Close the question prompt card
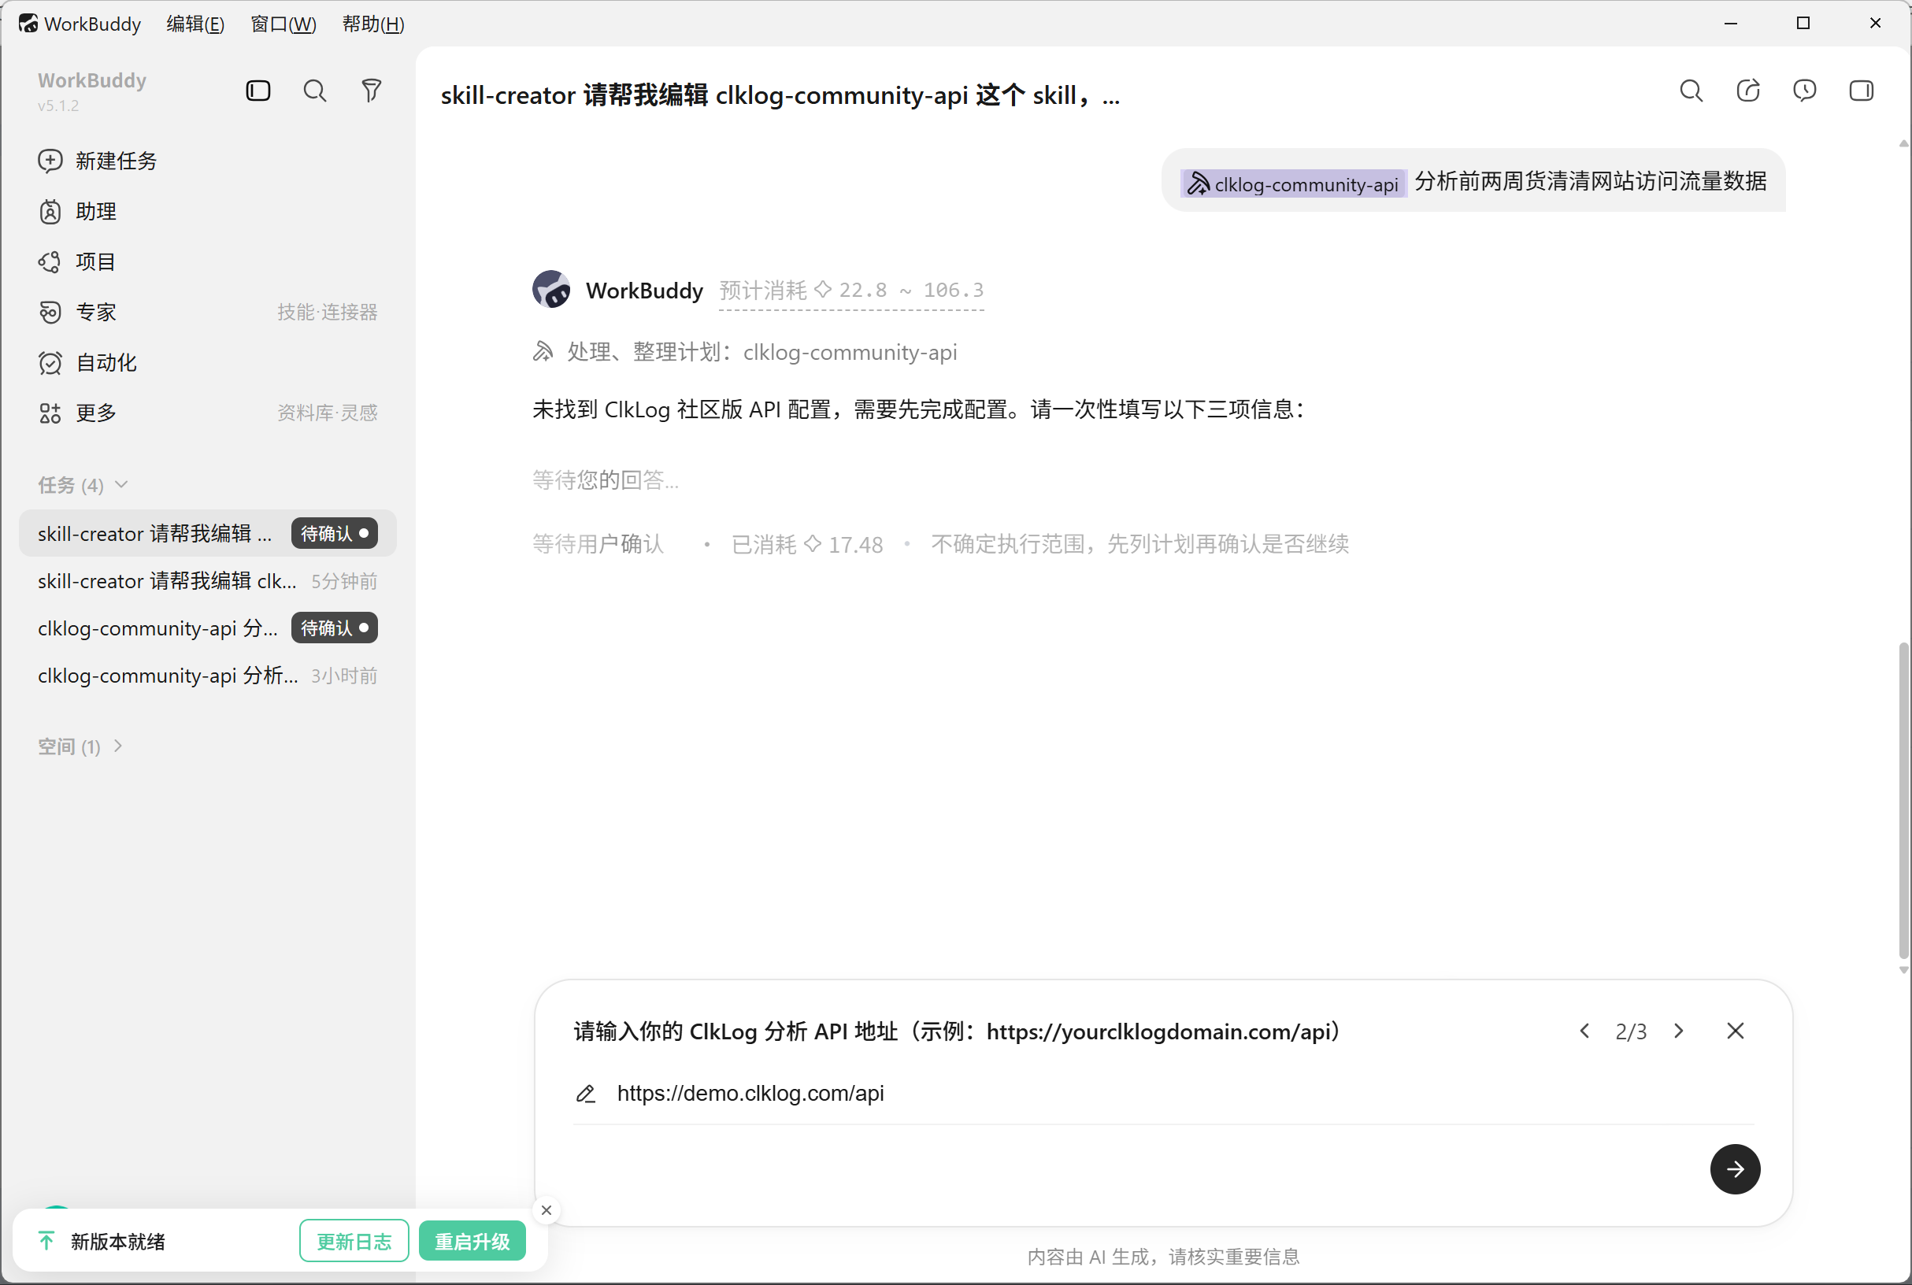 coord(1735,1031)
